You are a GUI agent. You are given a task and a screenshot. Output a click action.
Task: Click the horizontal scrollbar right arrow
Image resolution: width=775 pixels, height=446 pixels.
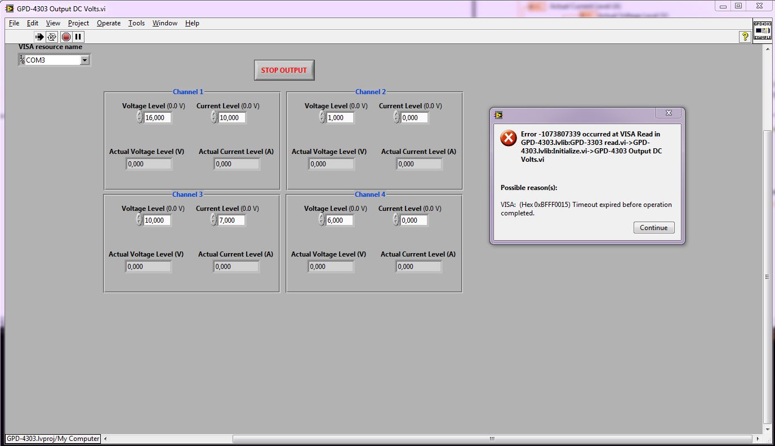pyautogui.click(x=757, y=439)
